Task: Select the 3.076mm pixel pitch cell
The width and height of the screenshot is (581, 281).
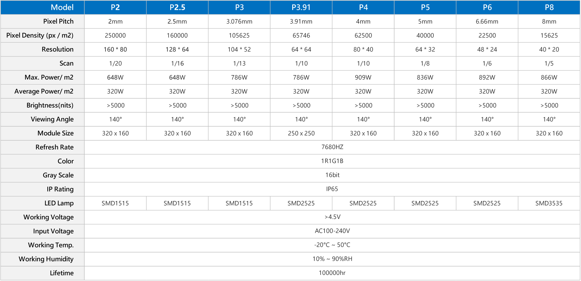Action: [x=239, y=21]
